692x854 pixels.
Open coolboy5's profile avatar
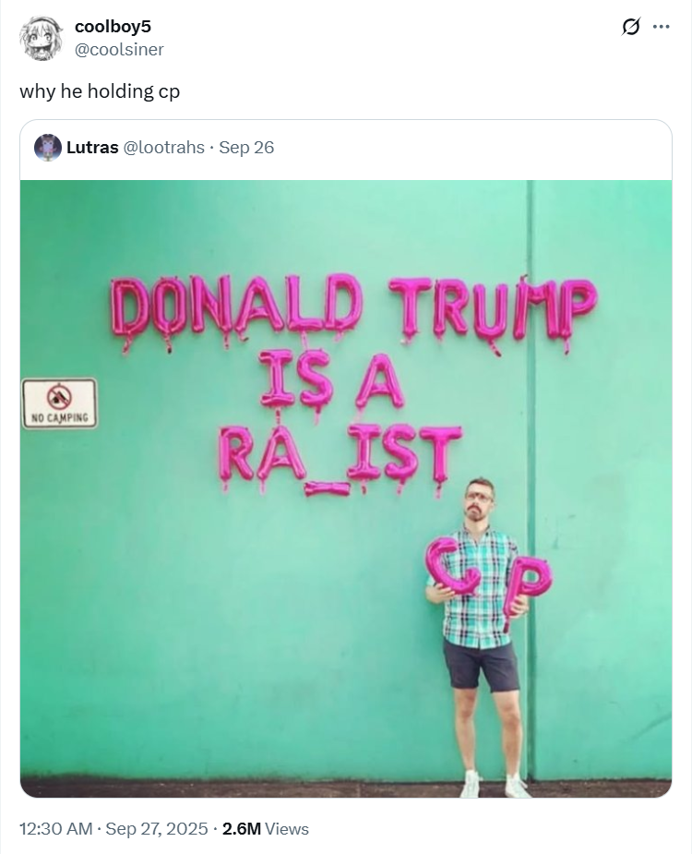pos(41,38)
